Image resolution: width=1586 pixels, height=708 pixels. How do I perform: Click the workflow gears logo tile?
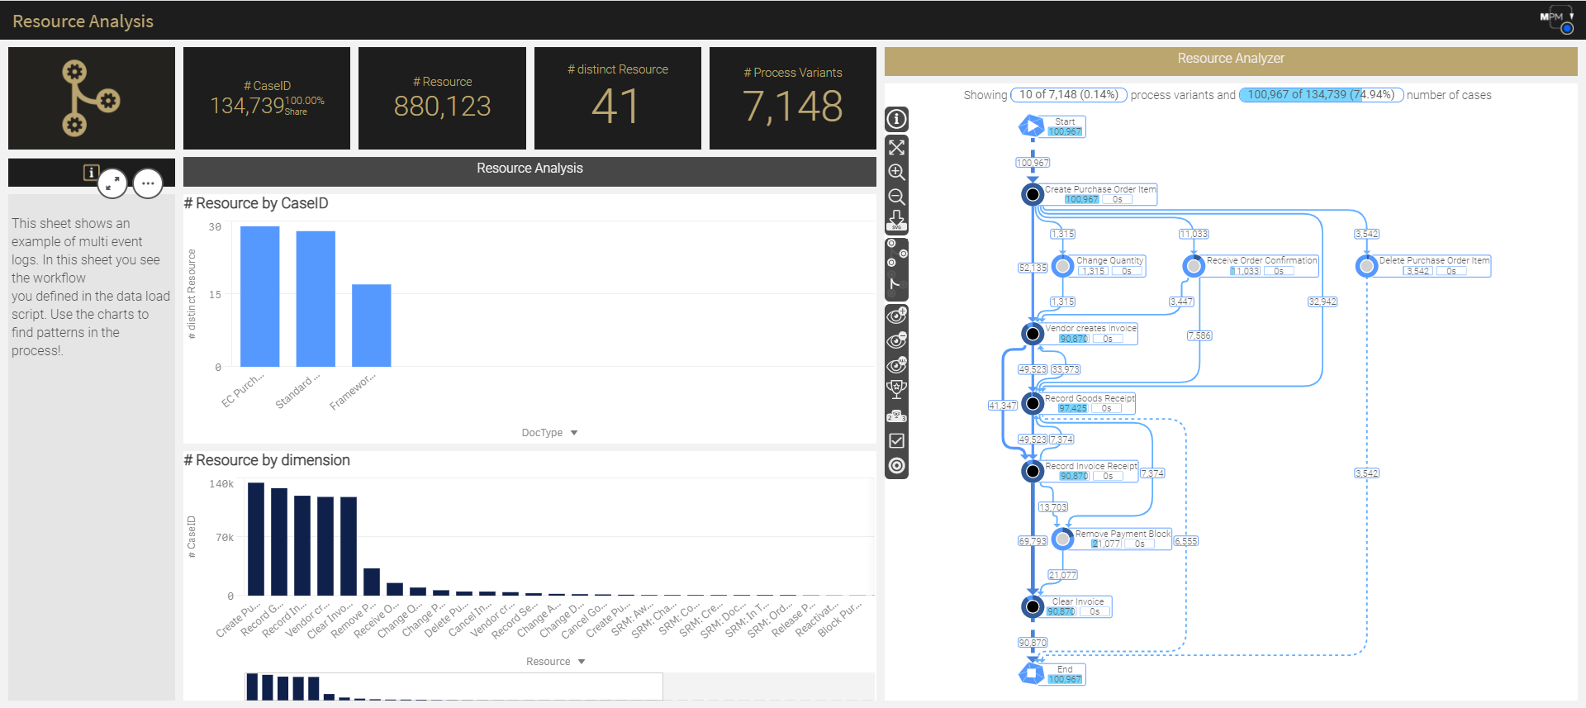(92, 98)
